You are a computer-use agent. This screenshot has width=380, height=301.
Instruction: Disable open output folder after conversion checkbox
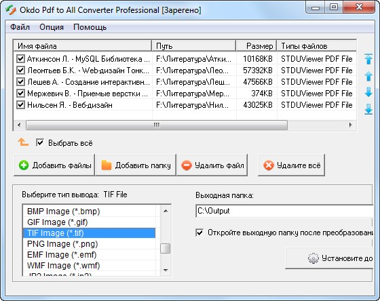199,233
